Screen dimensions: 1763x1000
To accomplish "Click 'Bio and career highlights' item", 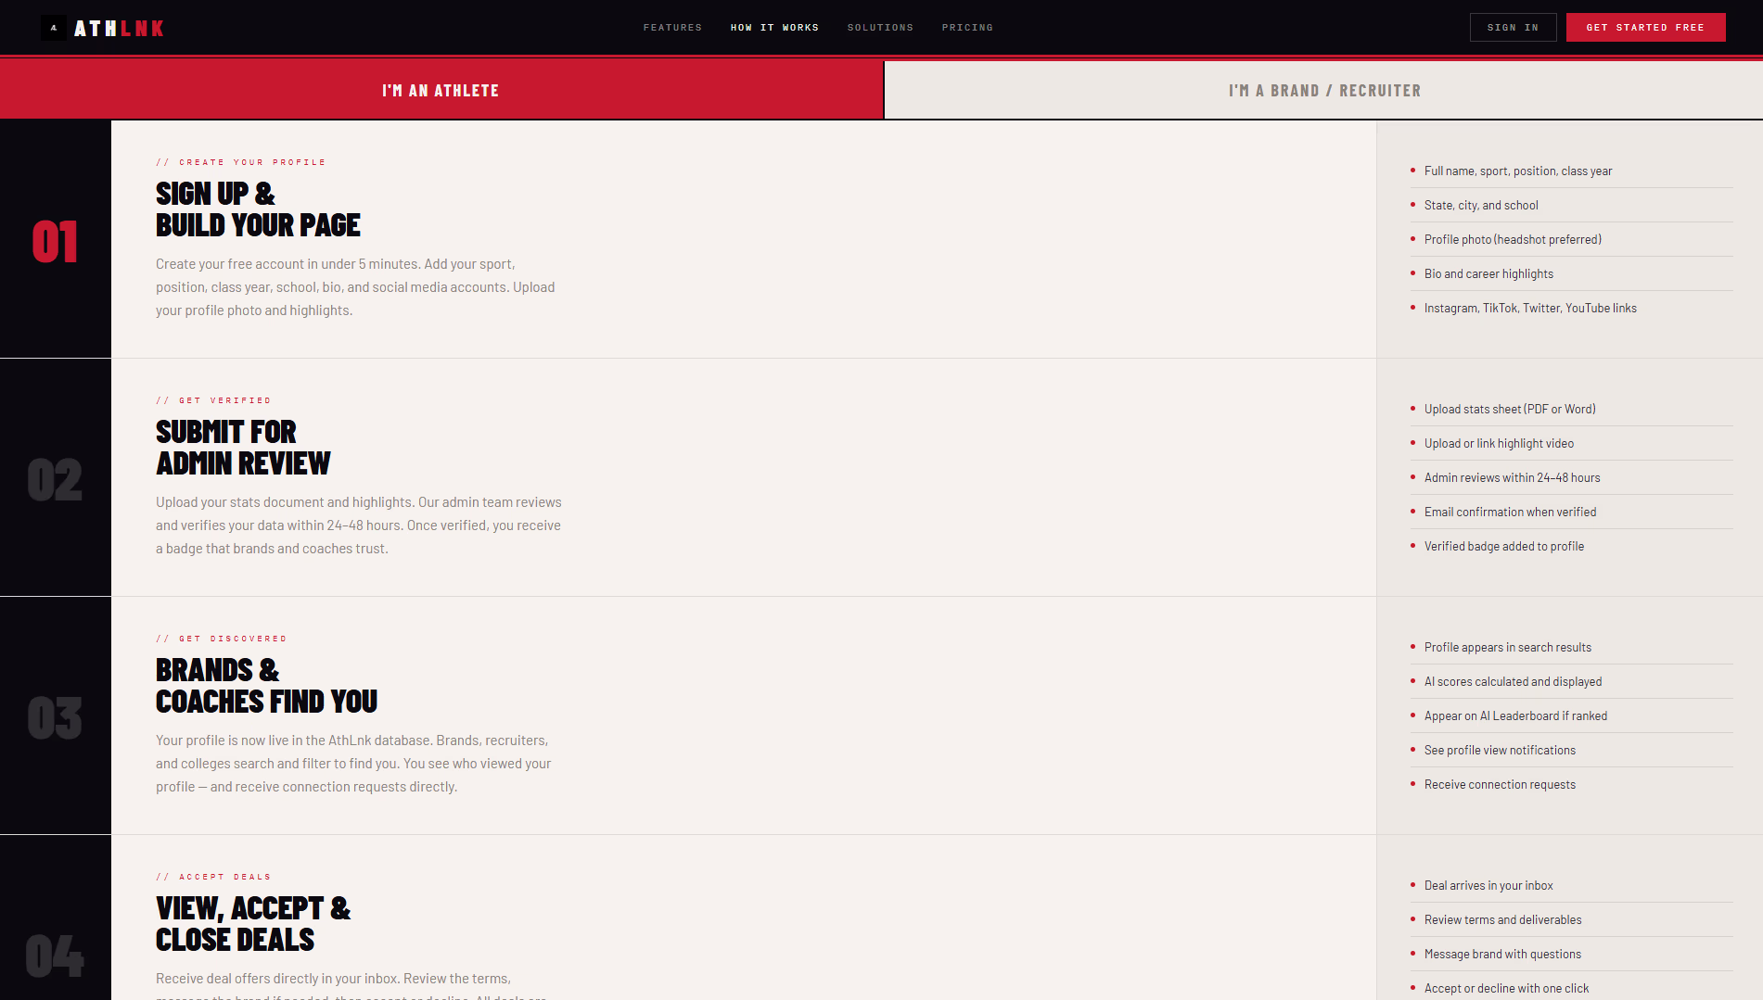I will click(x=1488, y=274).
